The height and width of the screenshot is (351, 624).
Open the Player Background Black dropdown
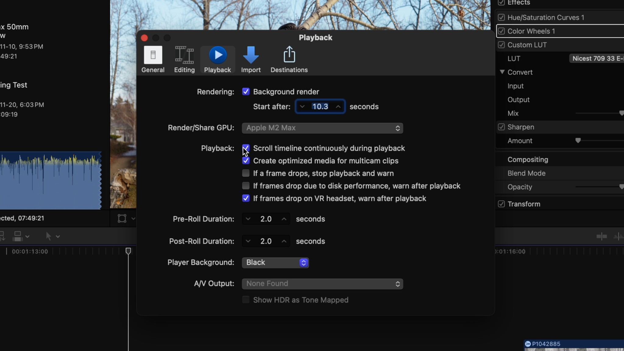tap(275, 263)
